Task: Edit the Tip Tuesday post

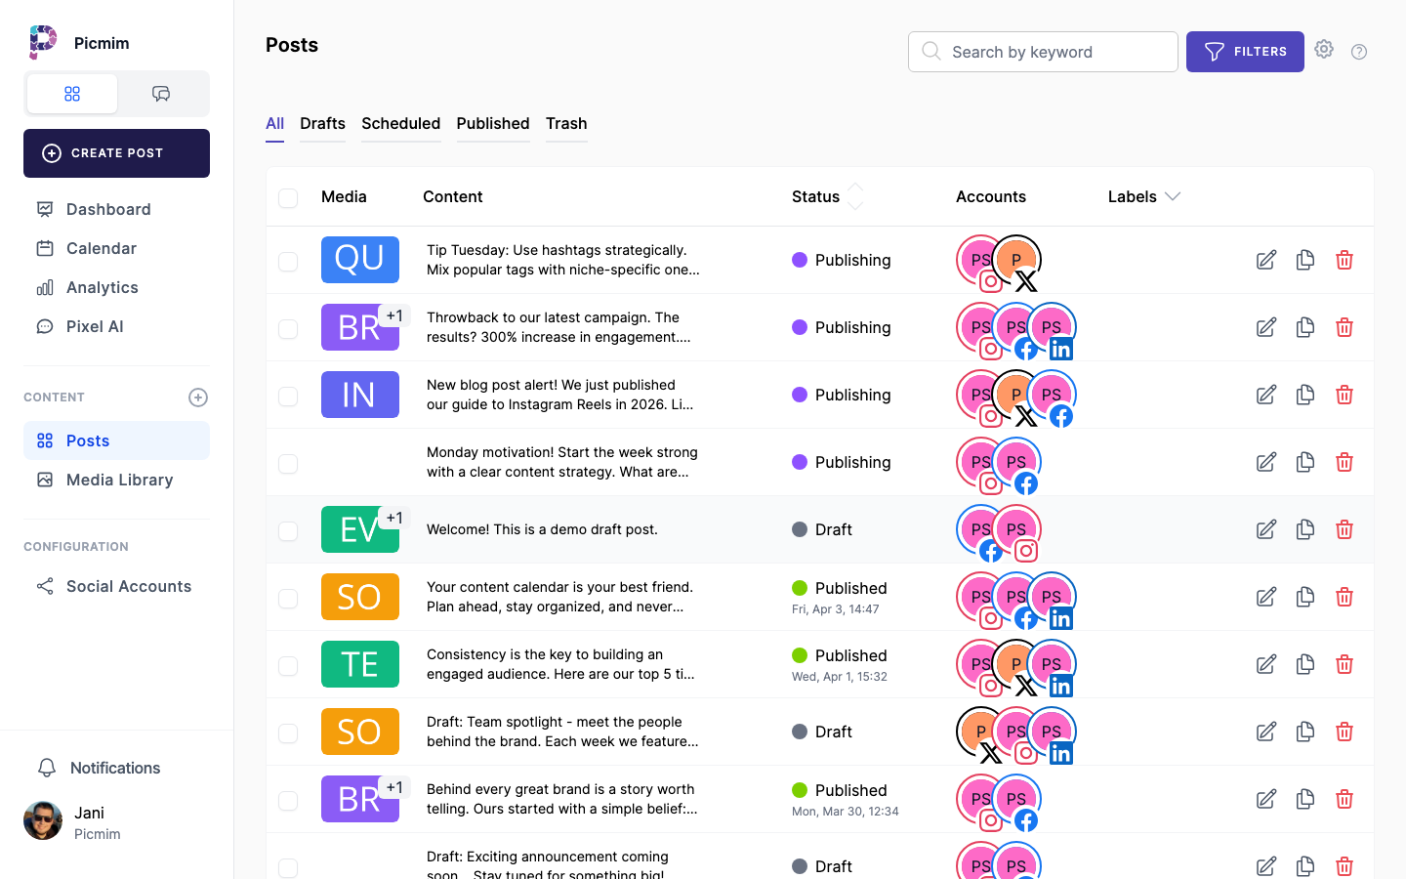Action: 1265,260
